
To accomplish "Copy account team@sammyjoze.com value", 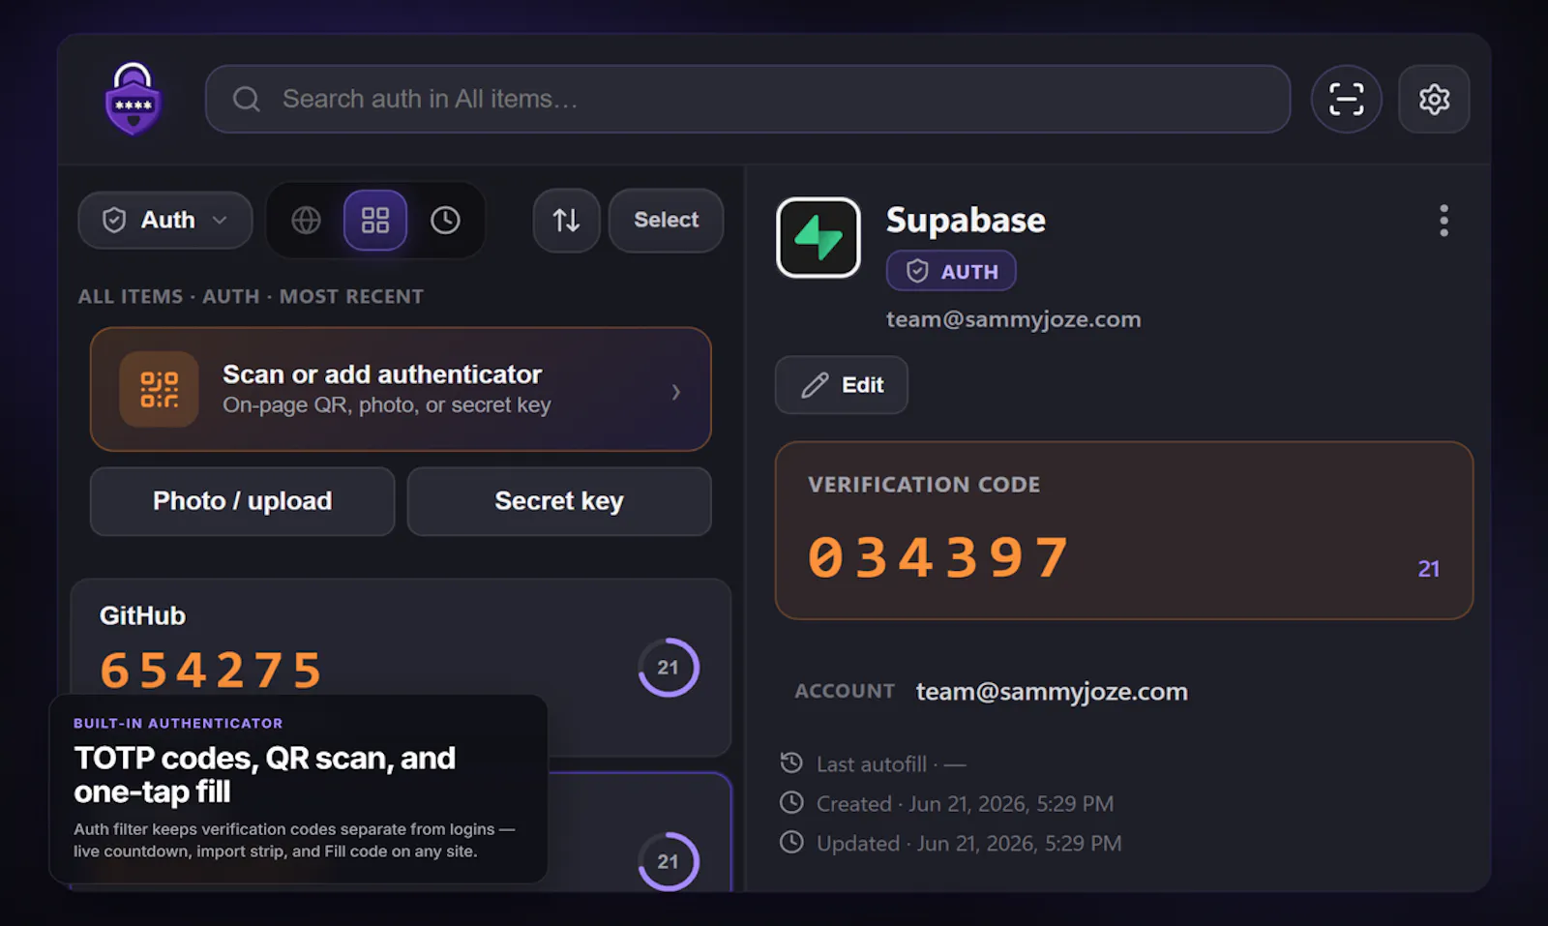I will click(x=1052, y=692).
